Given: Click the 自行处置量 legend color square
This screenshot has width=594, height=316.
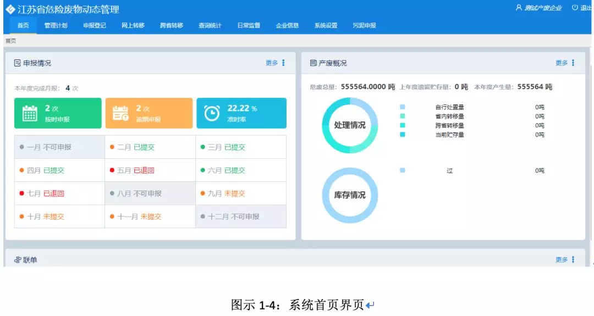Looking at the screenshot, I should pos(403,107).
